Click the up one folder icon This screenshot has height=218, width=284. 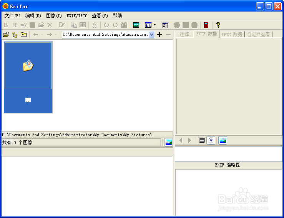click(x=23, y=35)
